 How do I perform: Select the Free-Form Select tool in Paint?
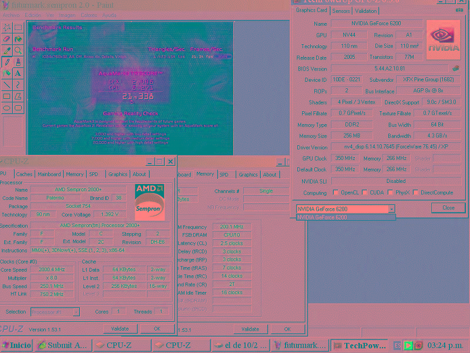7,28
